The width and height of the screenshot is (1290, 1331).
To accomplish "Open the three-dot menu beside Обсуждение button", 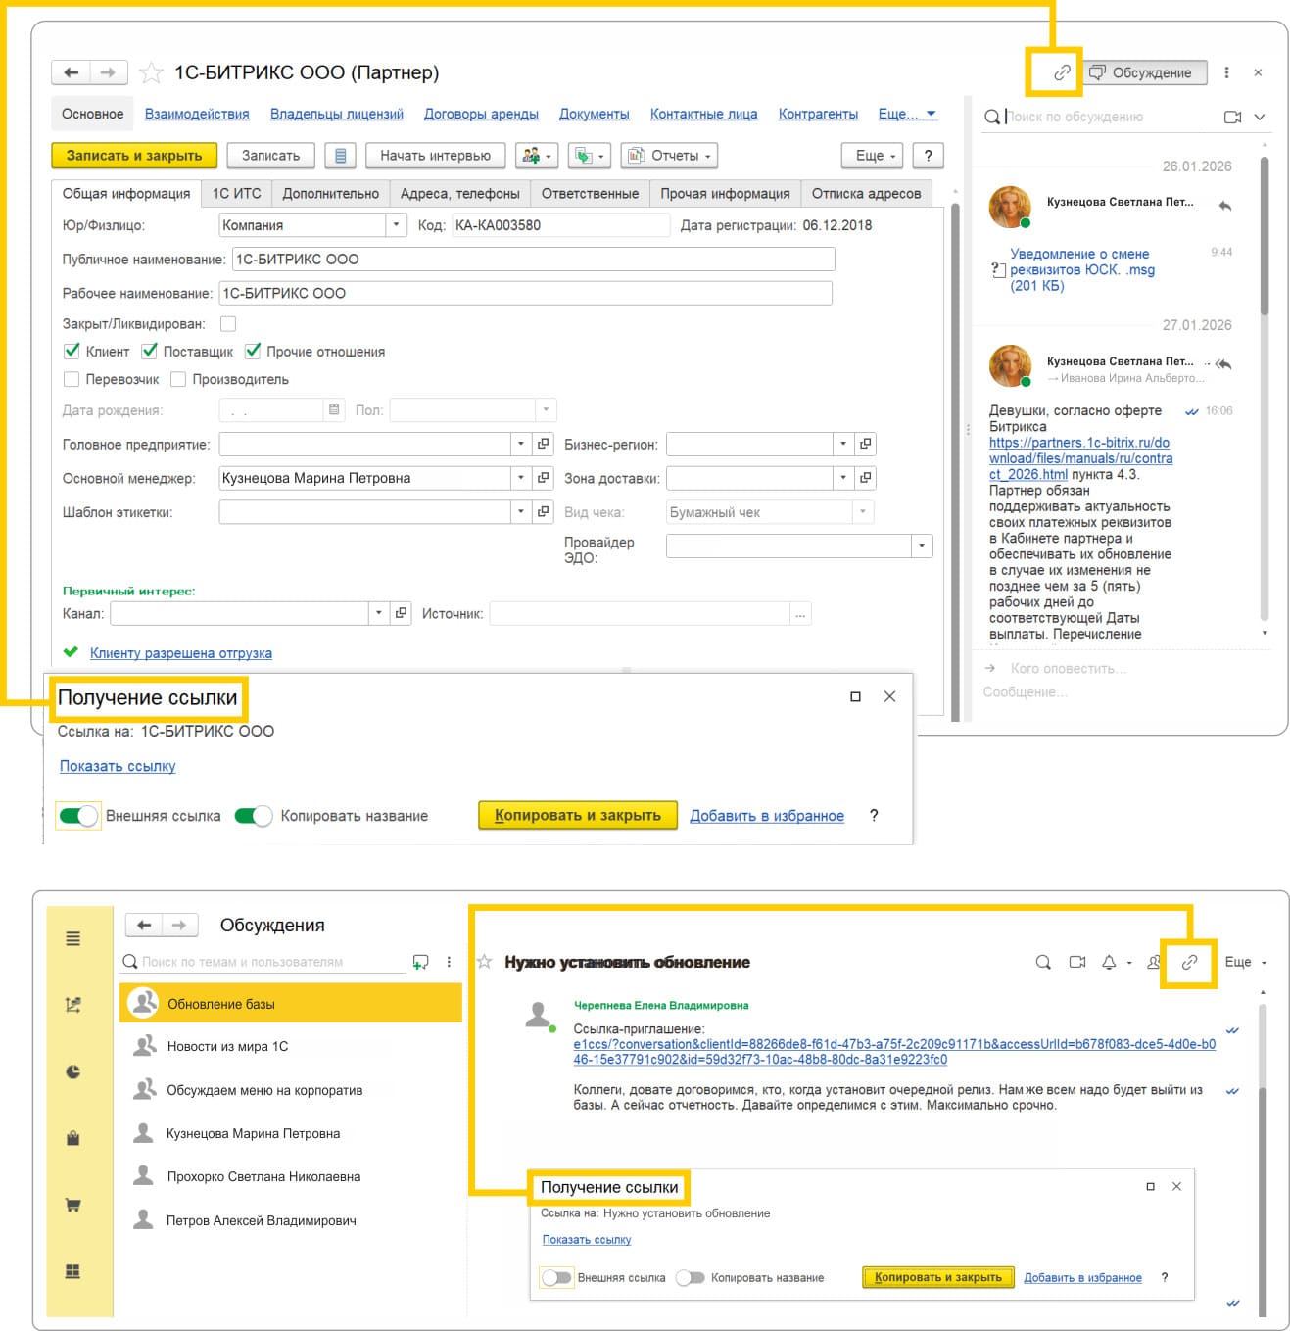I will click(1226, 72).
